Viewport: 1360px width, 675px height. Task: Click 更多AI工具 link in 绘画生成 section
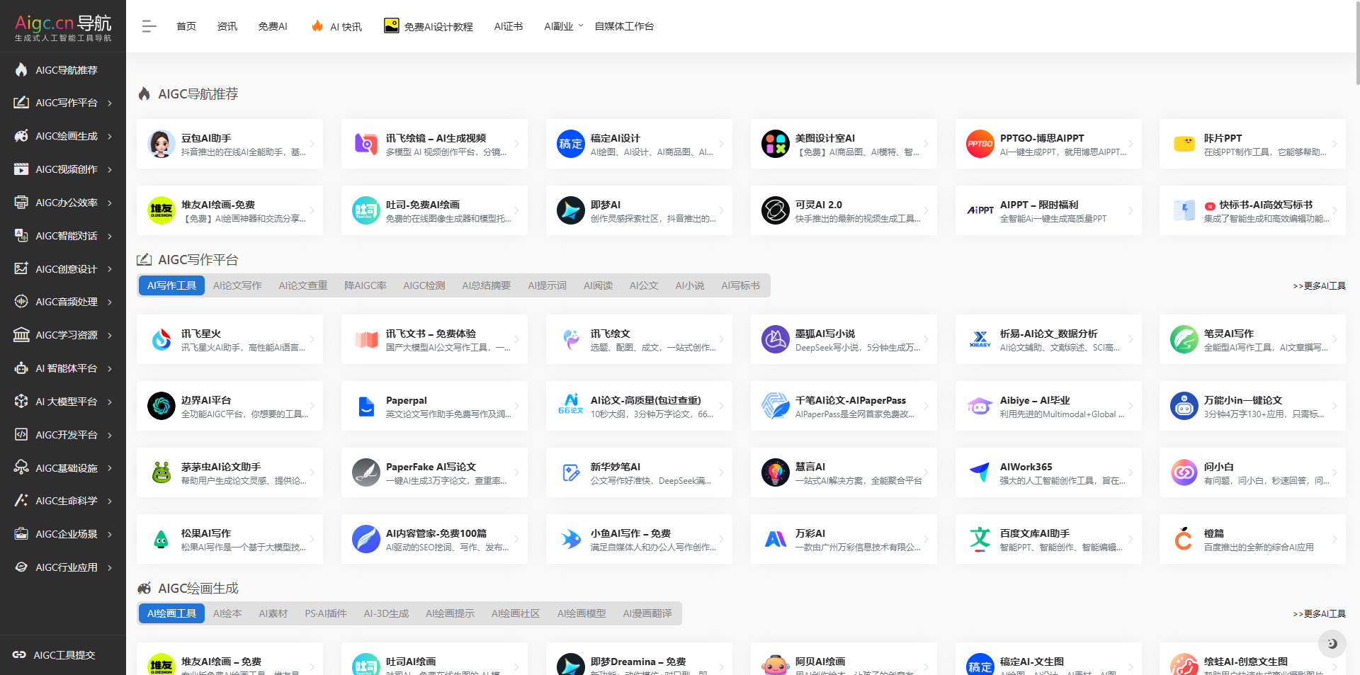point(1319,613)
